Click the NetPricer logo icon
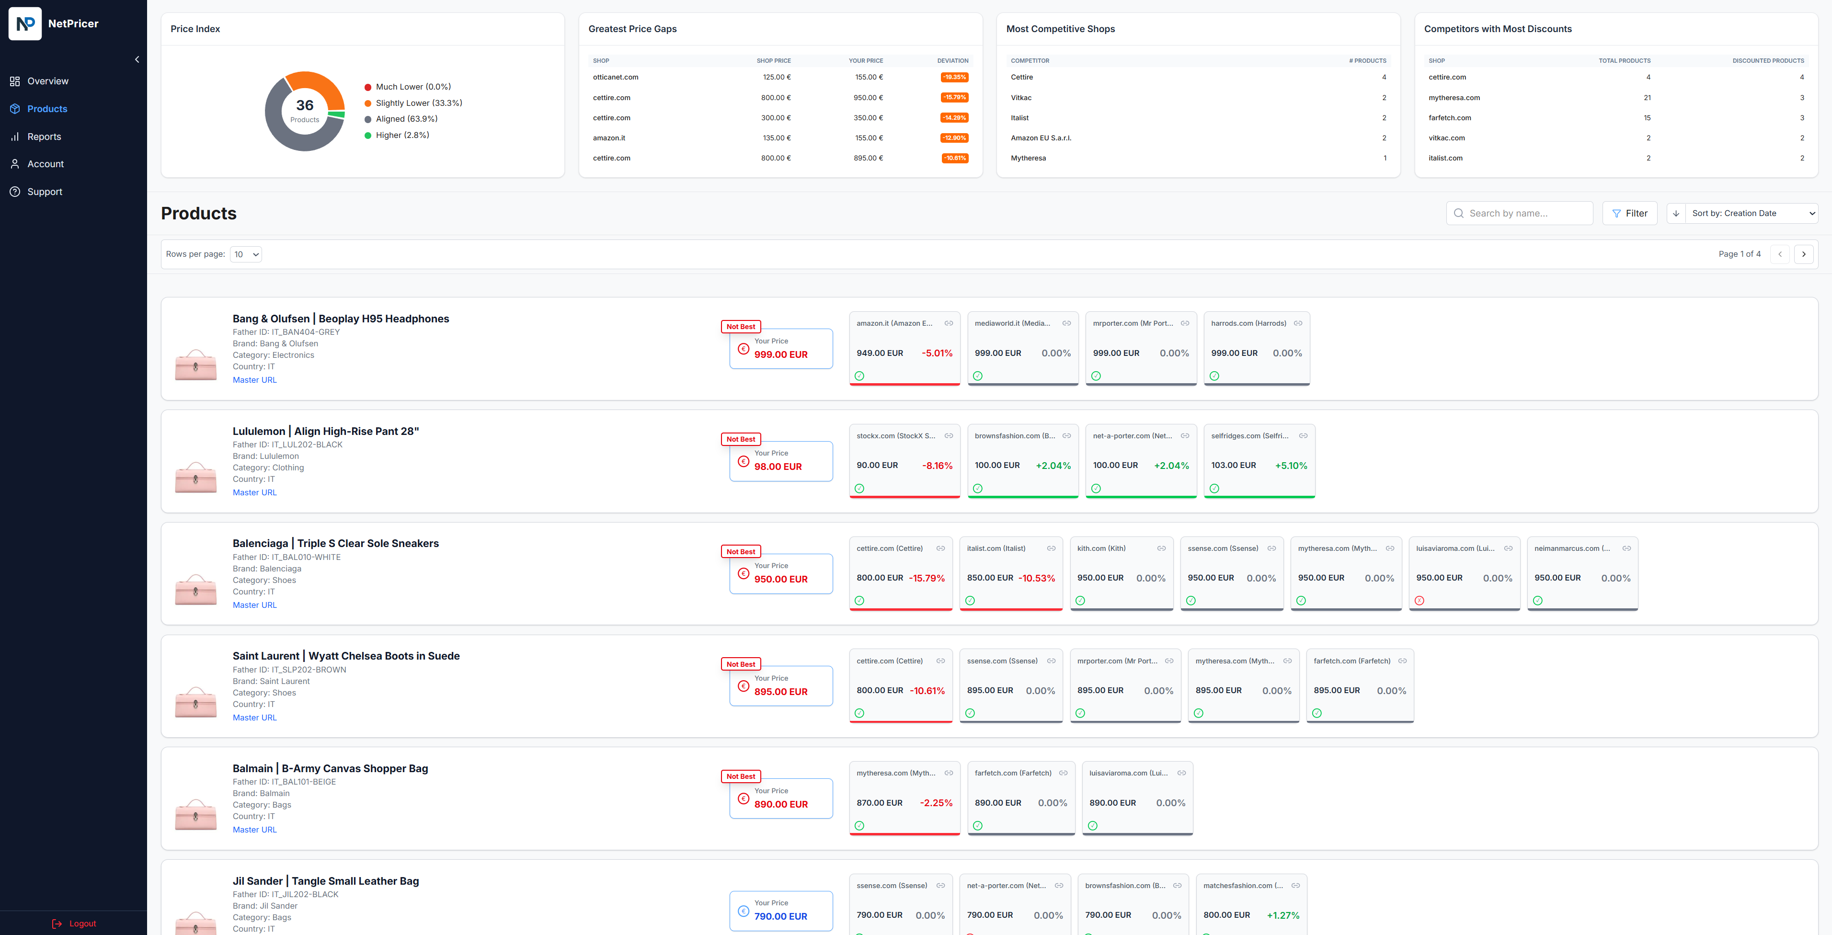The image size is (1832, 935). 25,23
